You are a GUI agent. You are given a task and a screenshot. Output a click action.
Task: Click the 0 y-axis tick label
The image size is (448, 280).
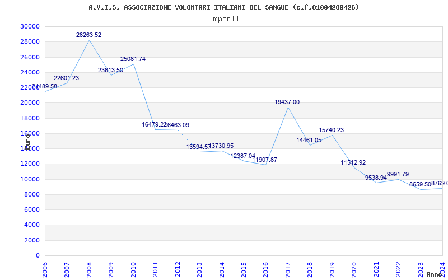tap(38, 256)
